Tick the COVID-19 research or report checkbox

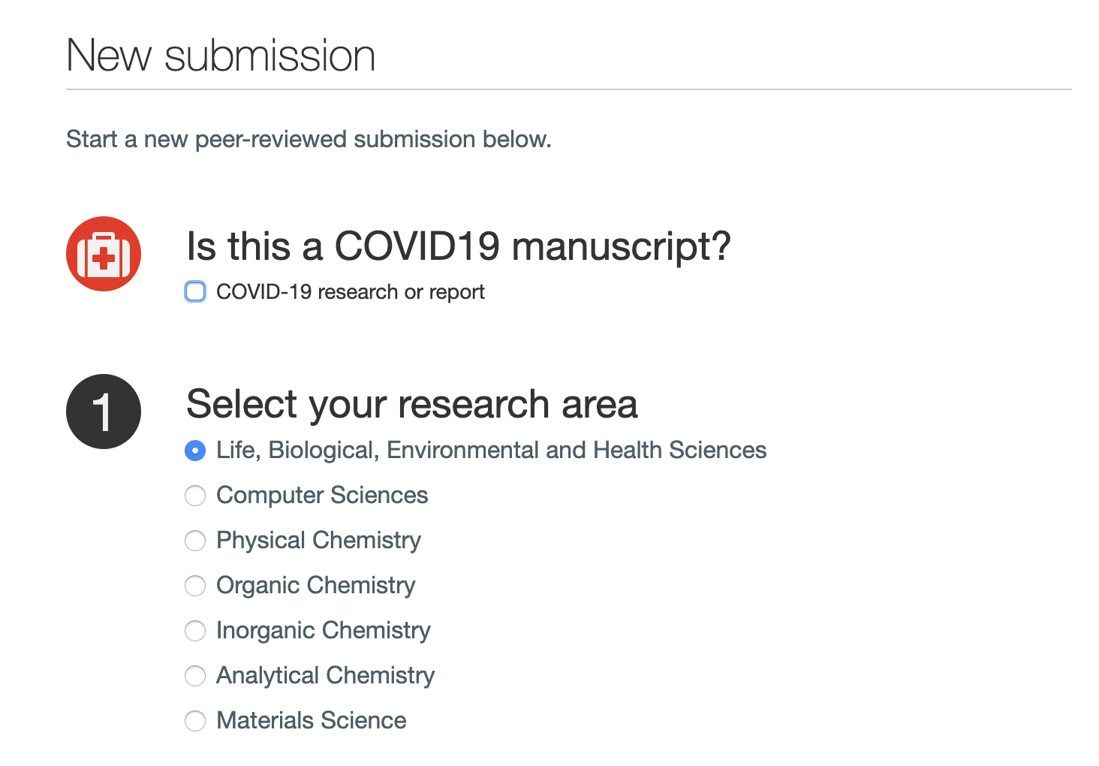(x=195, y=291)
